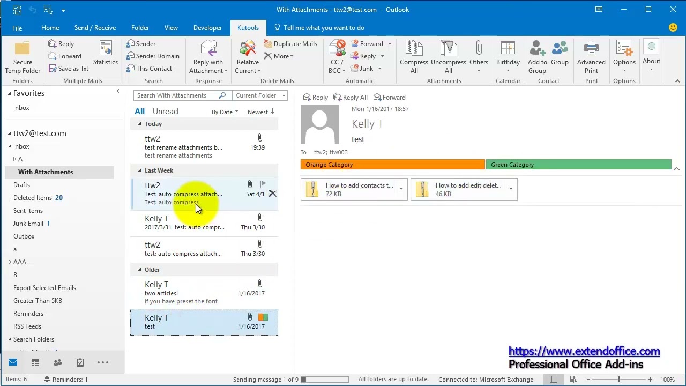Expand Deleted Items folder
Image resolution: width=686 pixels, height=386 pixels.
pos(9,198)
